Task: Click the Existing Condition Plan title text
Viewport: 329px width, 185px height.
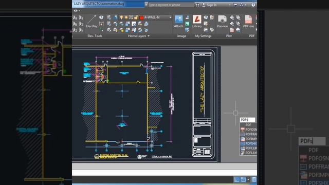Action: pyautogui.click(x=114, y=155)
